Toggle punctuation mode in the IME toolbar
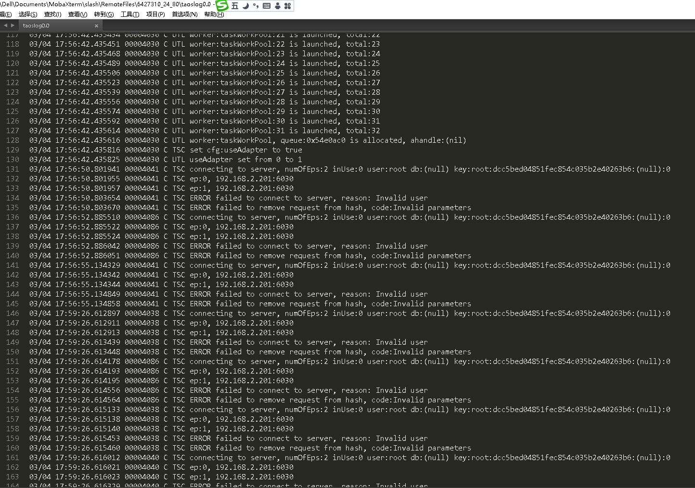The image size is (695, 488). point(256,6)
